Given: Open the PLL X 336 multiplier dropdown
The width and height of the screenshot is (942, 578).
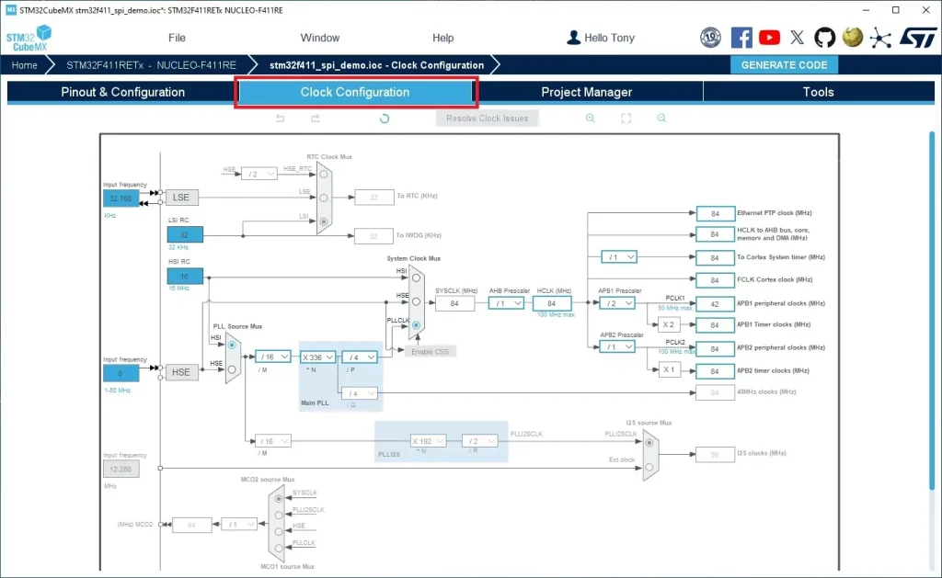Looking at the screenshot, I should [x=317, y=357].
